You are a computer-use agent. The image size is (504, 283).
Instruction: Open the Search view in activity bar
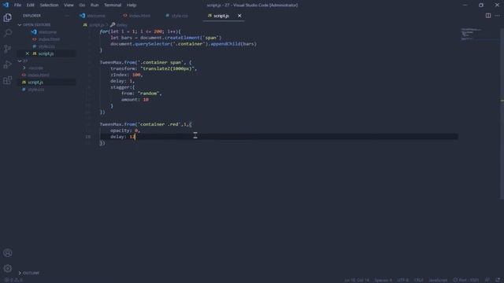pyautogui.click(x=7, y=33)
